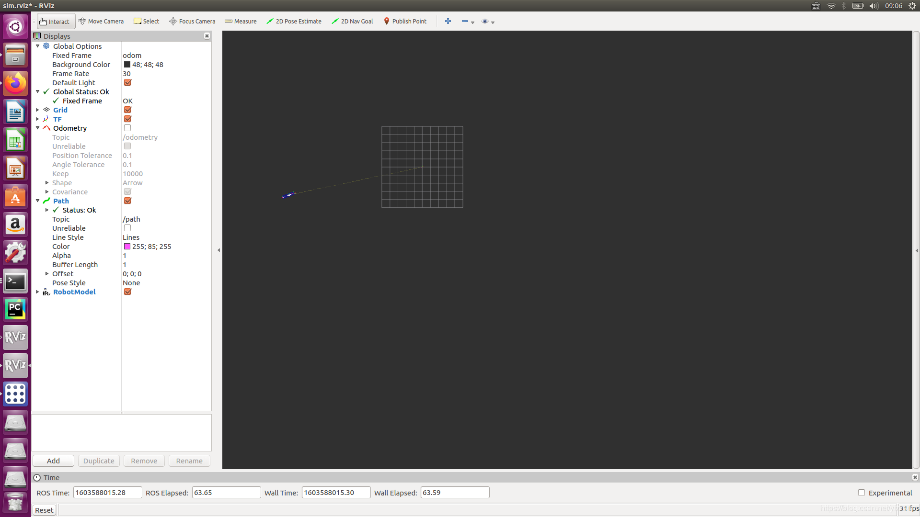The height and width of the screenshot is (517, 920).
Task: Click the ROS Elapsed field
Action: click(226, 493)
